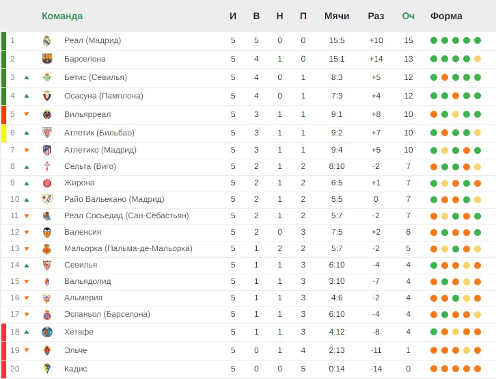Viewport: 496px width, 379px height.
Task: Open the Жирона team page
Action: pos(79,183)
